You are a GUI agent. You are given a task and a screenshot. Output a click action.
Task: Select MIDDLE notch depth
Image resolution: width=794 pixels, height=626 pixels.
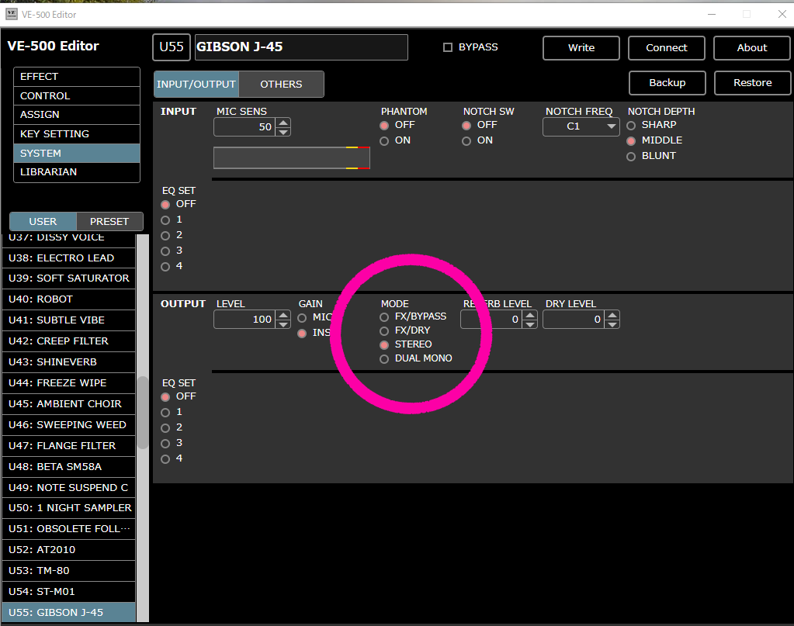tap(631, 140)
